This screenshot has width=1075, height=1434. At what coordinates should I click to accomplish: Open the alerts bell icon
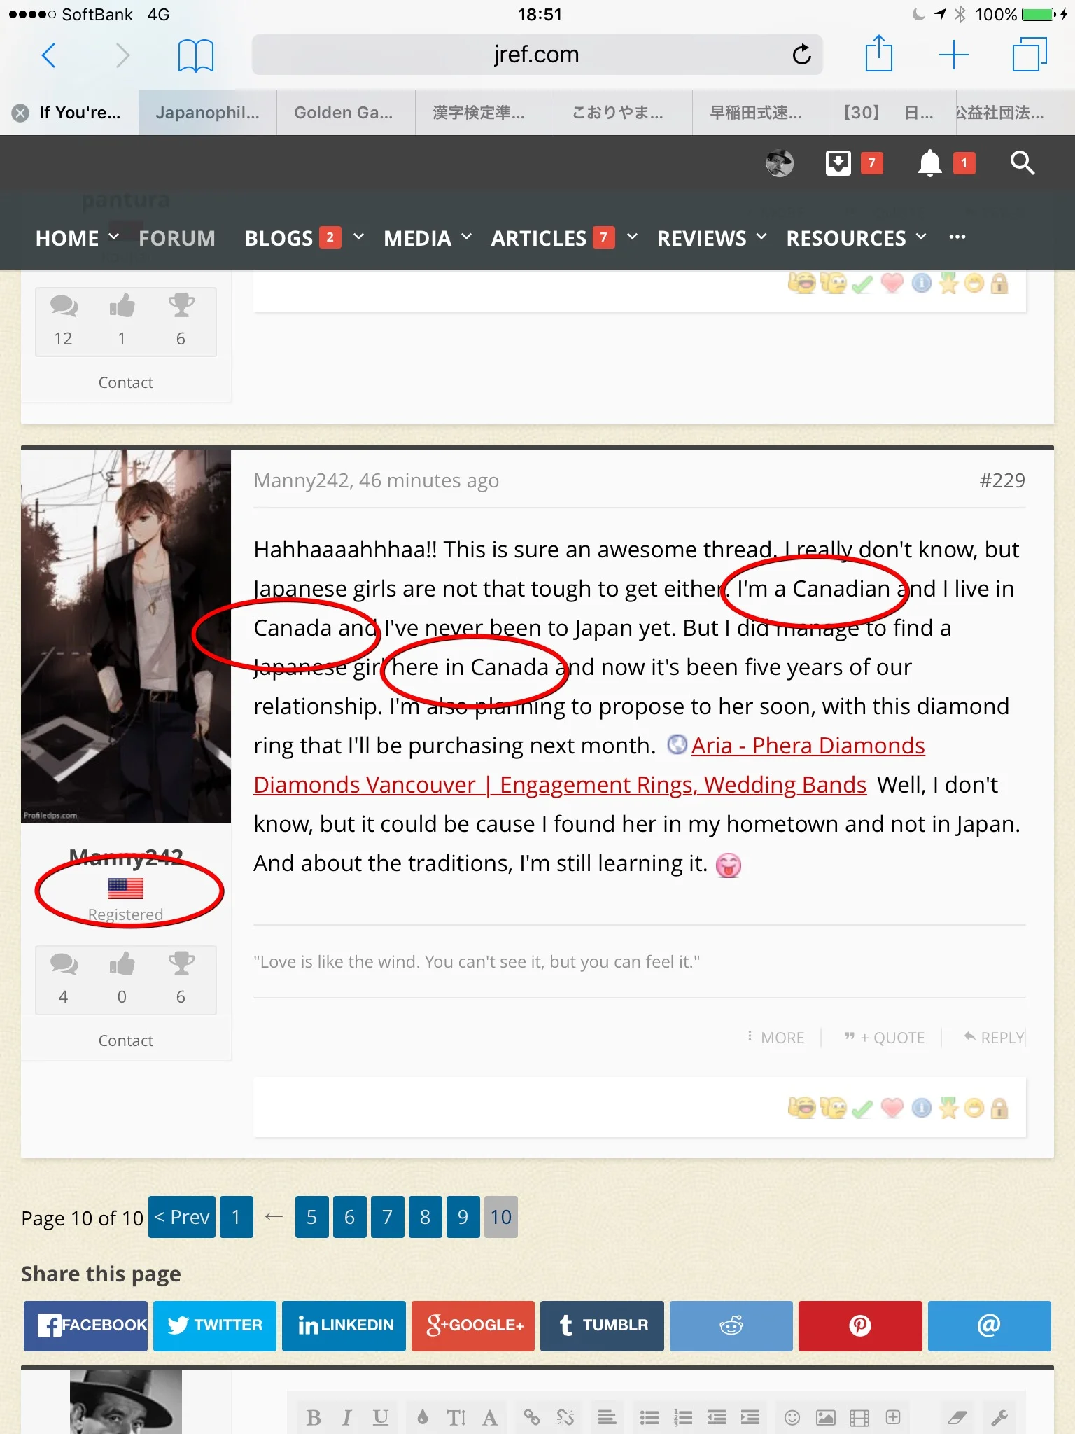click(x=929, y=163)
